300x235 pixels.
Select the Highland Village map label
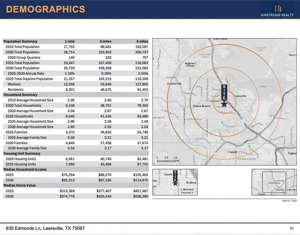coord(191,65)
